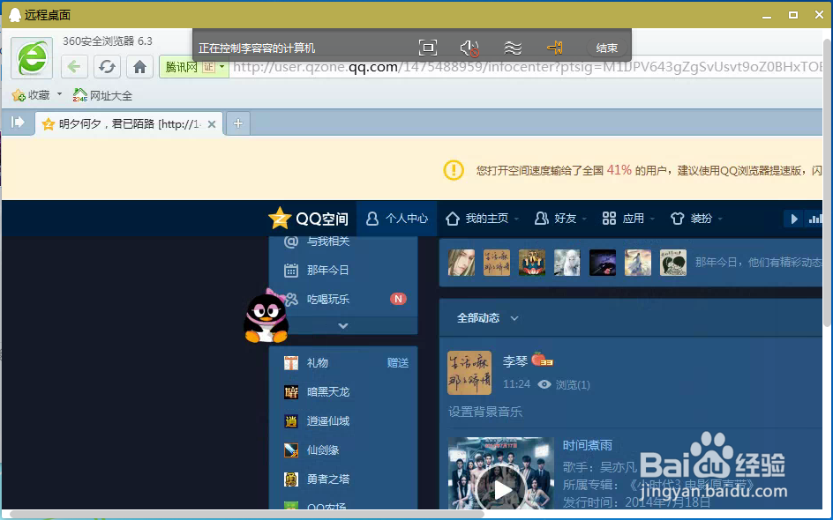Click the level badge icon next to 李琴
The width and height of the screenshot is (833, 520).
(543, 360)
